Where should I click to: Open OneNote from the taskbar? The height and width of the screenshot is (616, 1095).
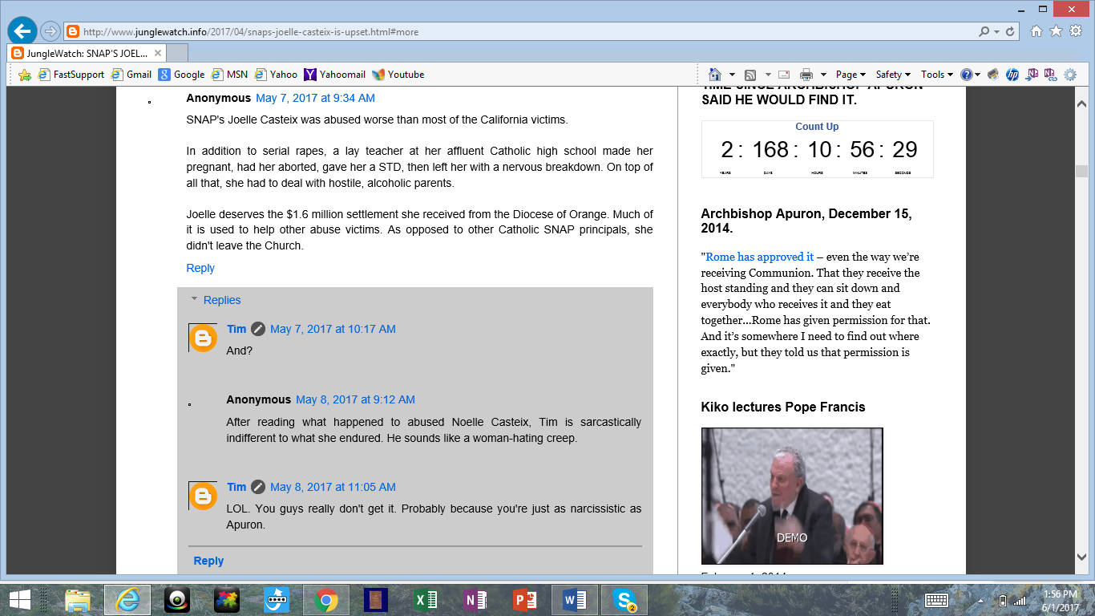click(x=474, y=600)
